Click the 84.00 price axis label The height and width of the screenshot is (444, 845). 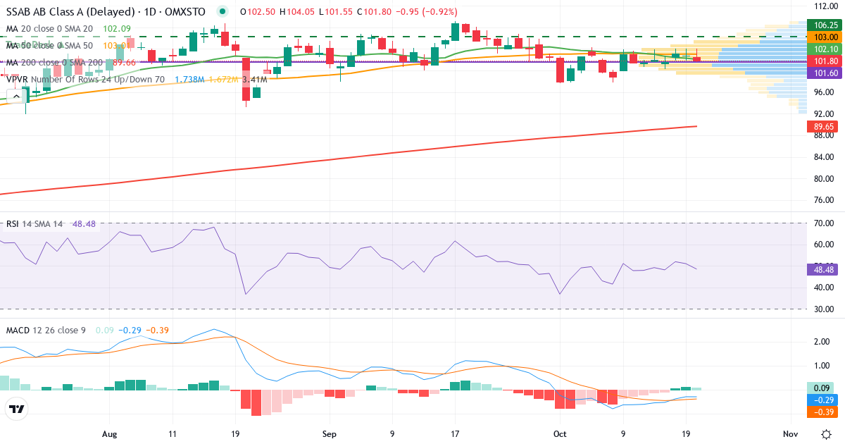[x=825, y=157]
